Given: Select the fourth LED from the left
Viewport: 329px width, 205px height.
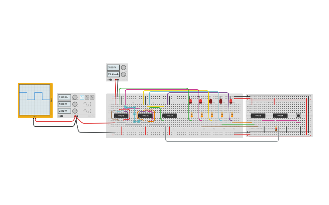Looking at the screenshot, I should coord(221,101).
